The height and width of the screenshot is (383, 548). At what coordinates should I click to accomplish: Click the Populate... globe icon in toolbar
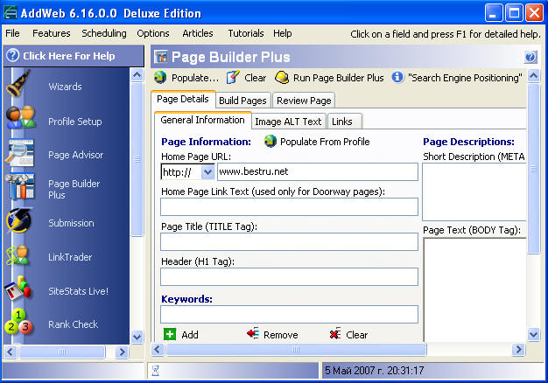pyautogui.click(x=160, y=77)
